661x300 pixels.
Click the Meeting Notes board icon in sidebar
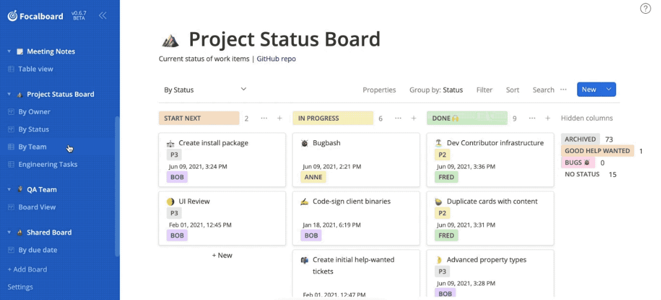point(19,52)
